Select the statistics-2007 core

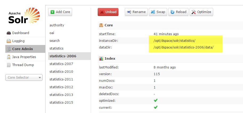click(61, 64)
